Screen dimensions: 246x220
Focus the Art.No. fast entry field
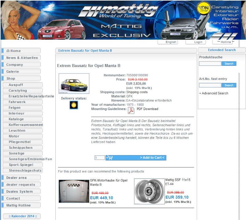(210, 85)
